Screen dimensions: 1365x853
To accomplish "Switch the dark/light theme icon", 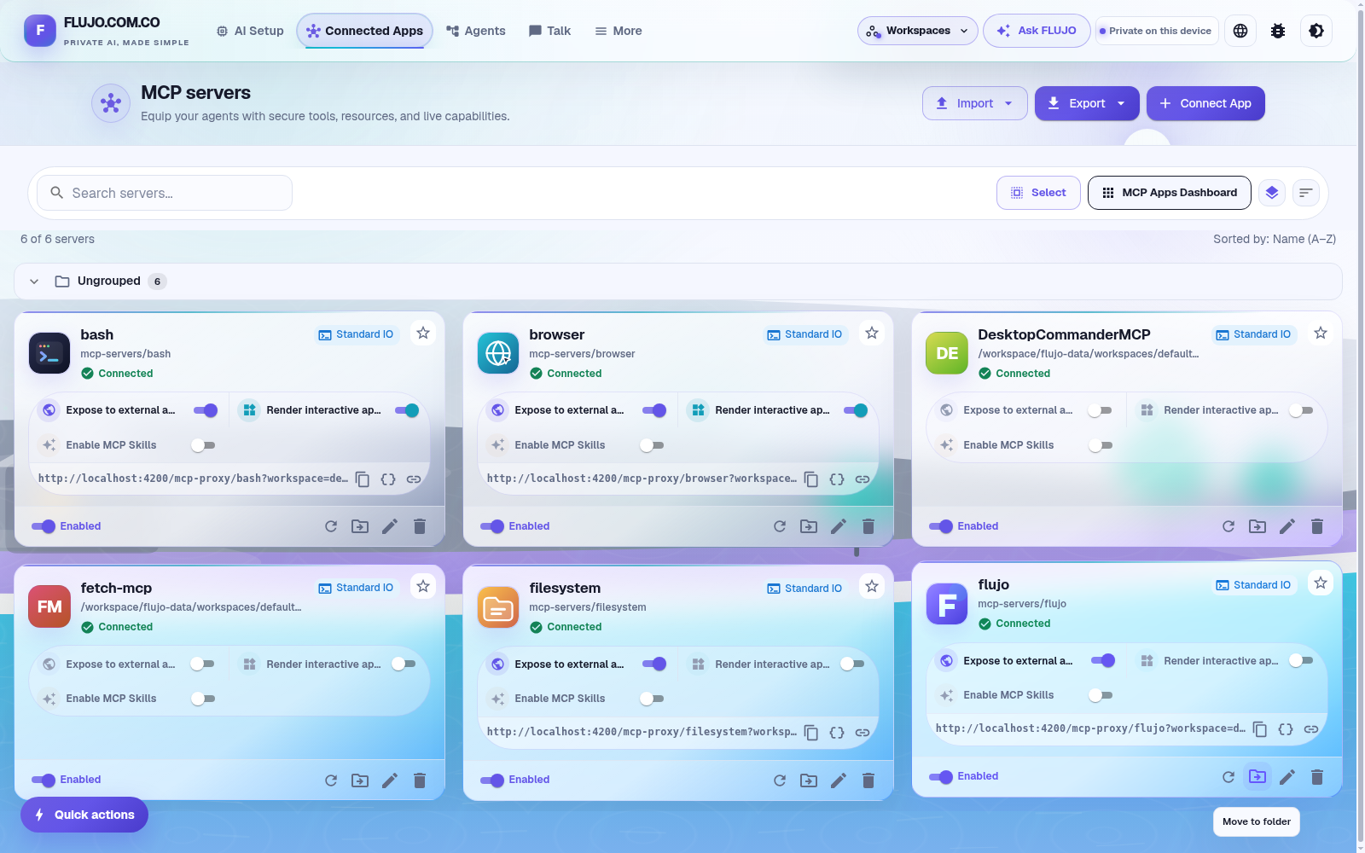I will tap(1316, 31).
